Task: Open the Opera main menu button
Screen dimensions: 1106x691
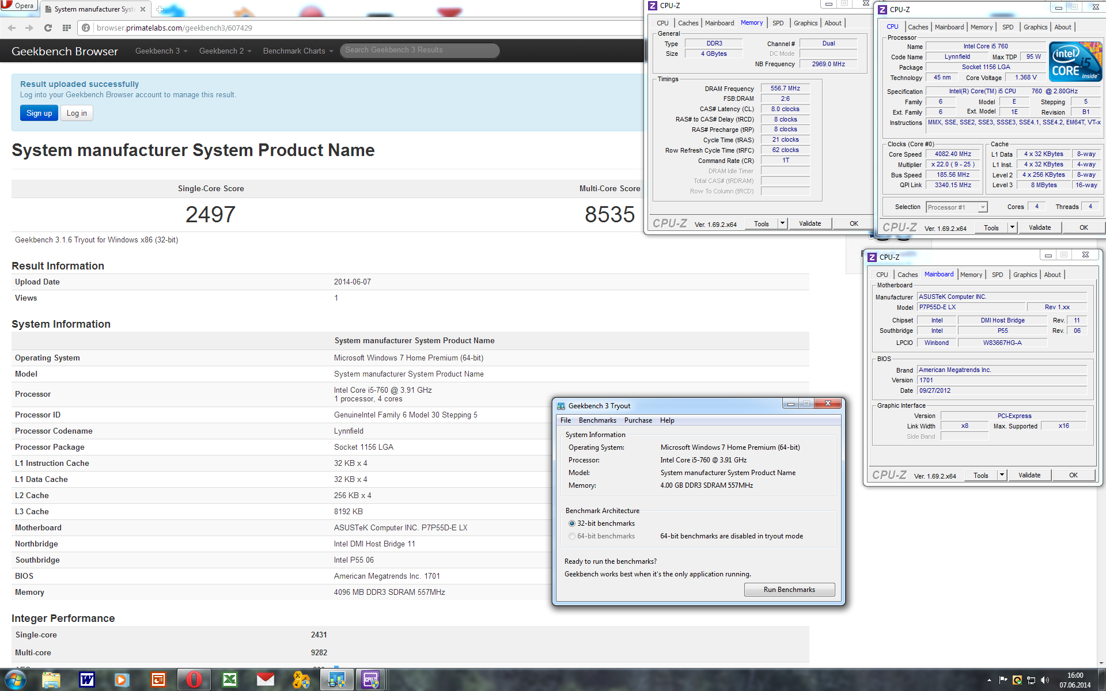Action: [x=18, y=6]
